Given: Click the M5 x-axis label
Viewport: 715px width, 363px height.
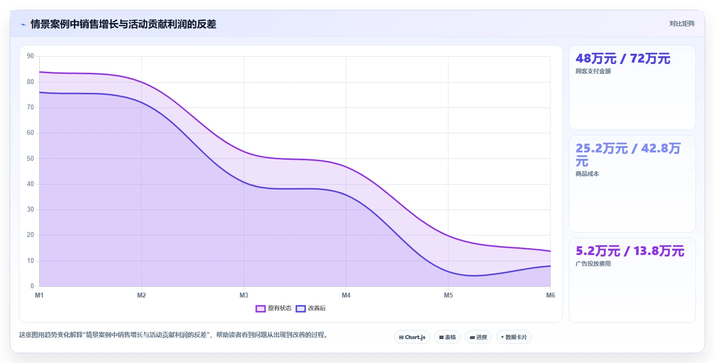Looking at the screenshot, I should (x=448, y=295).
